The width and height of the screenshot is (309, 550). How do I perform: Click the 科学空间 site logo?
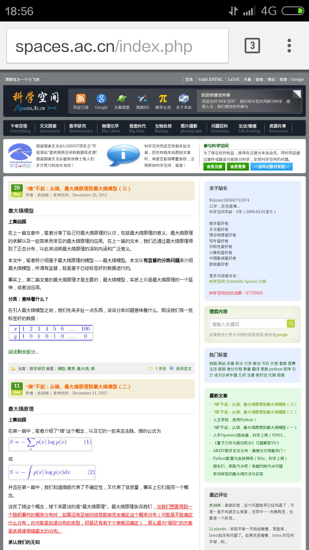35,101
